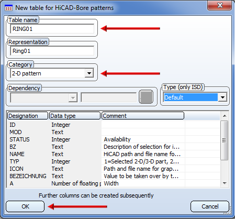The image size is (235, 219).
Task: Click the Cancel button
Action: (210, 206)
